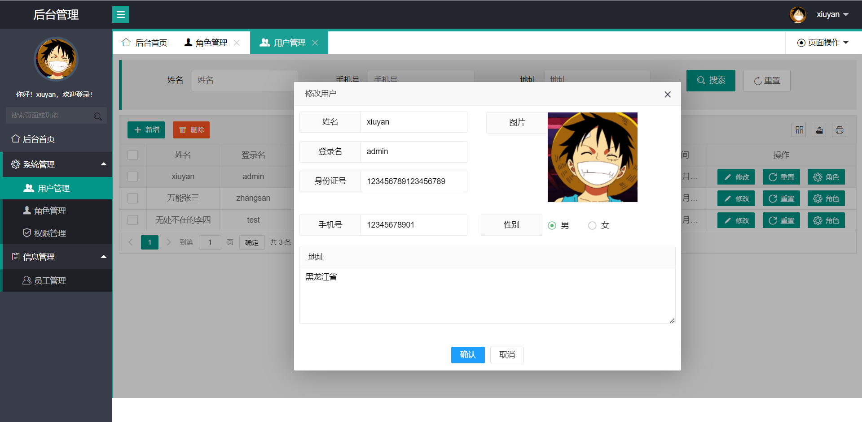Click the 身份证号 input field
The image size is (862, 422).
coord(414,181)
